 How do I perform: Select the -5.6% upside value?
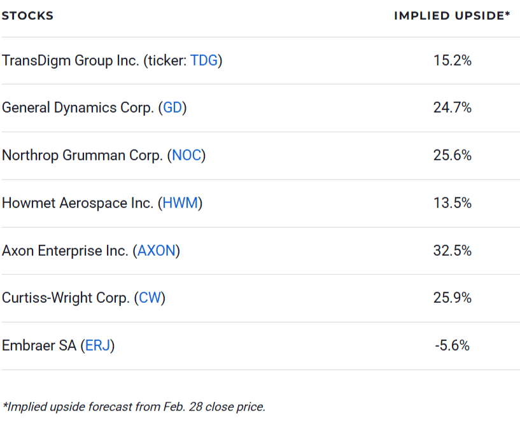[452, 345]
